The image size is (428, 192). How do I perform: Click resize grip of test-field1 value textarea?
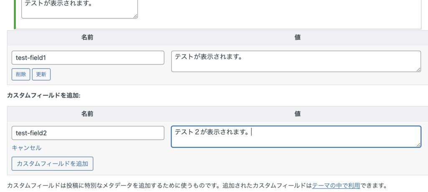click(x=418, y=69)
